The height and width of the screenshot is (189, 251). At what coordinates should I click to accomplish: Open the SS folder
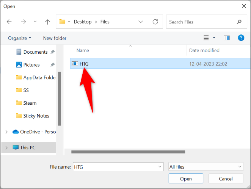(x=26, y=90)
